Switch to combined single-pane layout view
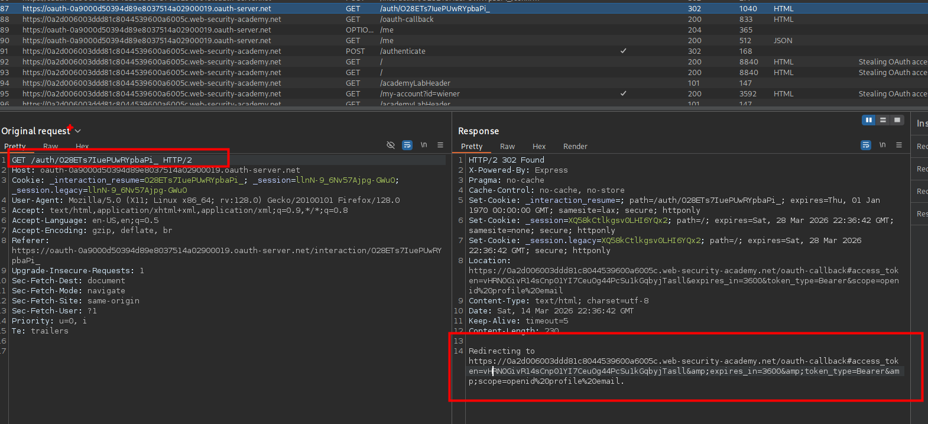This screenshot has height=424, width=928. click(x=897, y=120)
